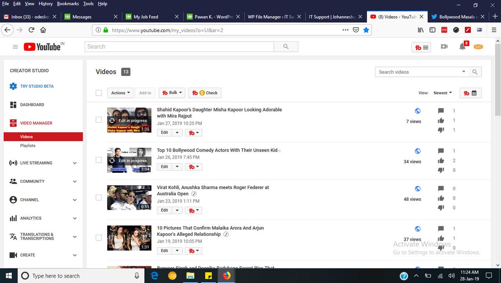
Task: Click the Firefox back arrow
Action: 7,30
